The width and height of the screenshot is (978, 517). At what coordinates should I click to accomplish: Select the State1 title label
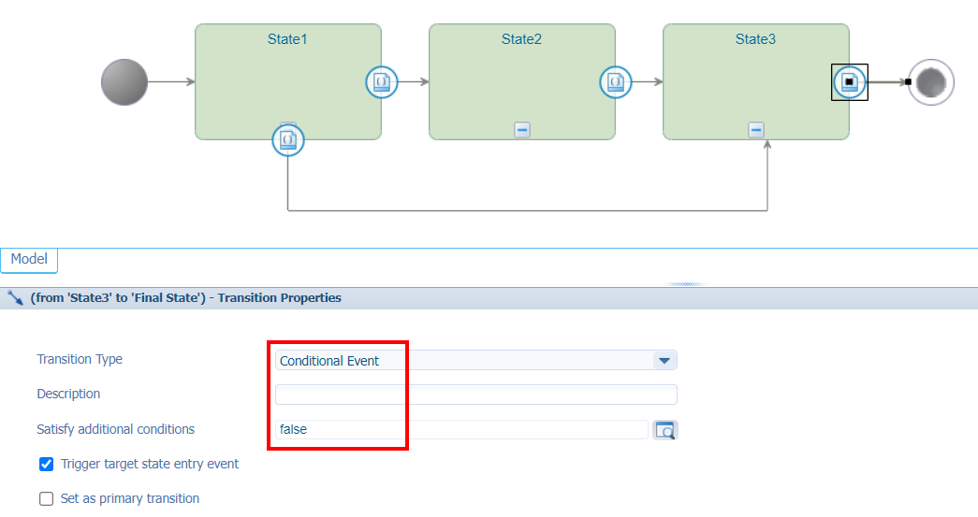tap(287, 39)
